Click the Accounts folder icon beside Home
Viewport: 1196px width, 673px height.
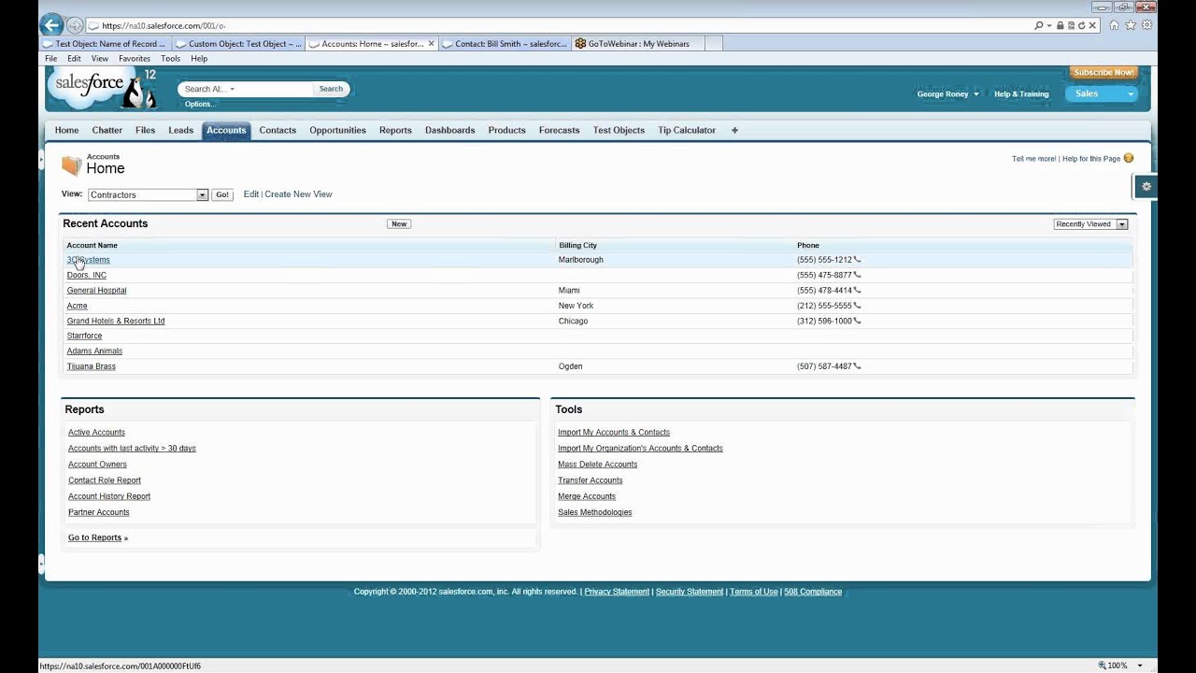pos(71,165)
